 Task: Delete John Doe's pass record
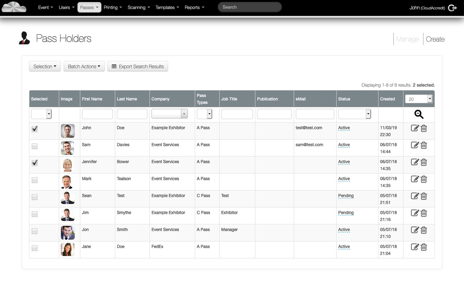pyautogui.click(x=424, y=128)
